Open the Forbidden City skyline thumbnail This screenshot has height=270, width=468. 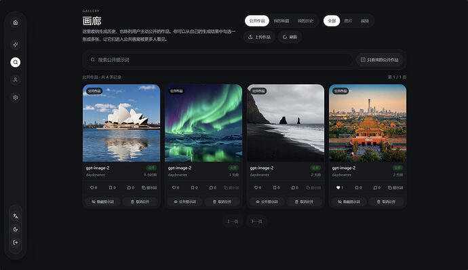coord(368,123)
